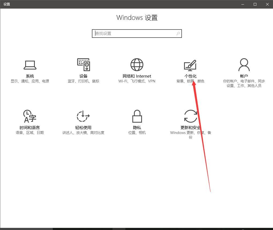Click Windows 更新、恢复、备份 text
Screen dimensions: 273x230
(x=190, y=133)
